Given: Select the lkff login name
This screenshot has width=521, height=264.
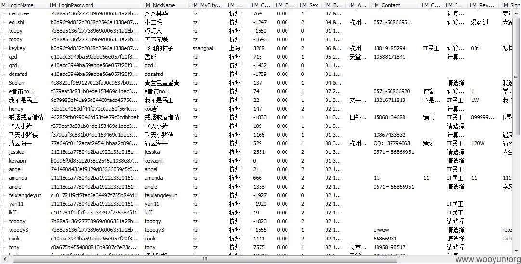Looking at the screenshot, I should [x=13, y=213].
